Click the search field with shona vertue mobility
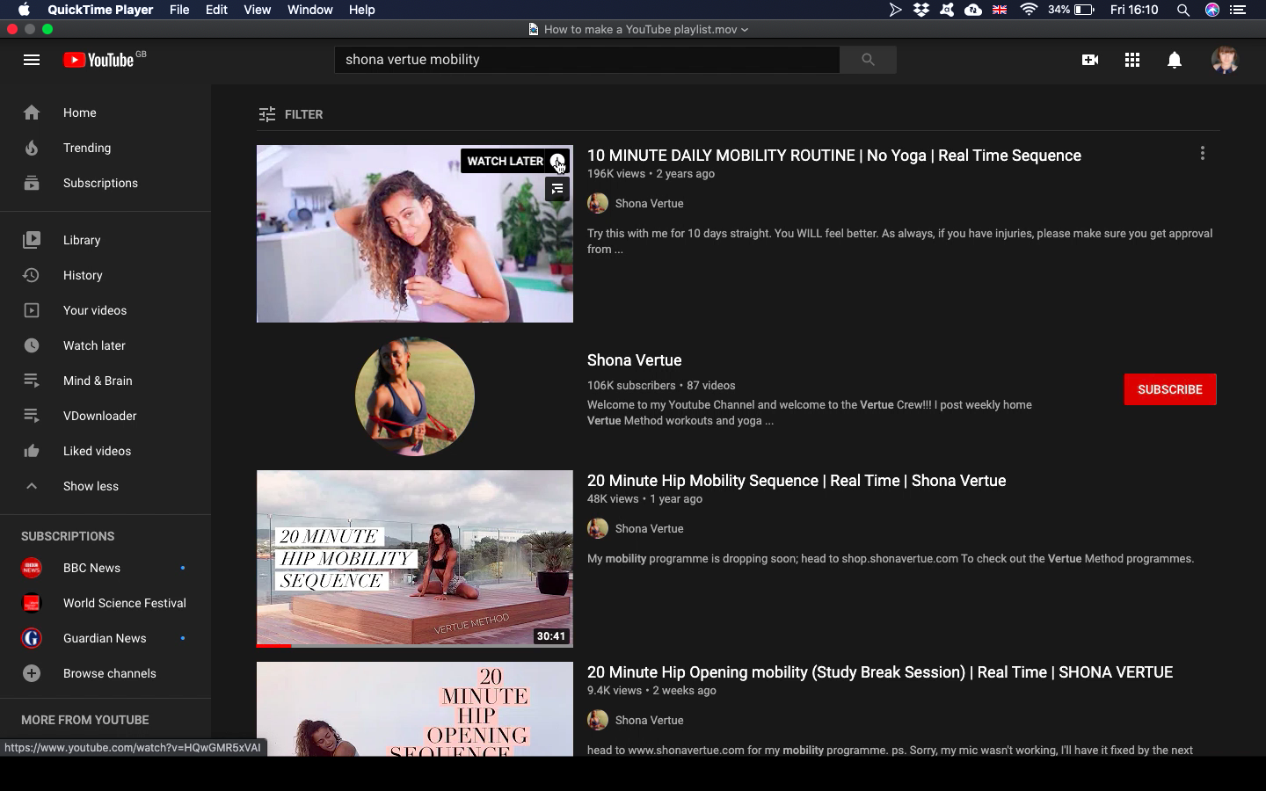1266x791 pixels. (587, 60)
